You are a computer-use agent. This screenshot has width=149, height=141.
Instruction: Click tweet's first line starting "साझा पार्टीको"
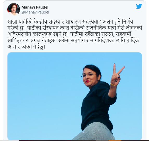tap(70, 22)
